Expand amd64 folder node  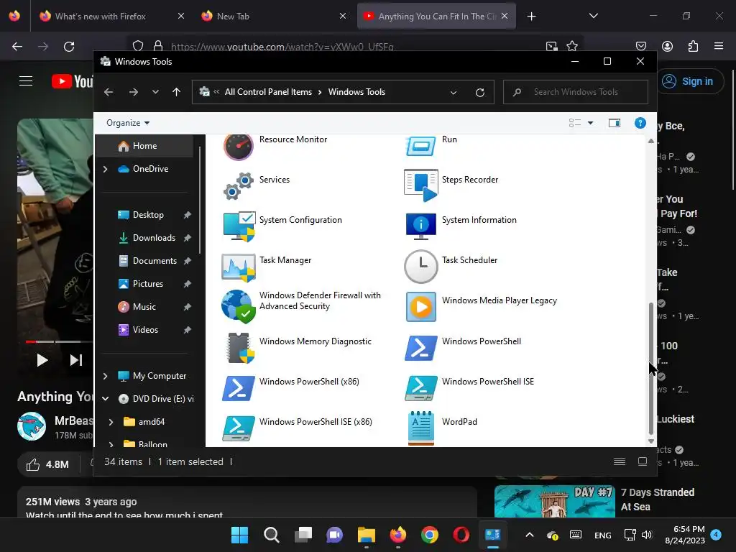click(x=111, y=422)
